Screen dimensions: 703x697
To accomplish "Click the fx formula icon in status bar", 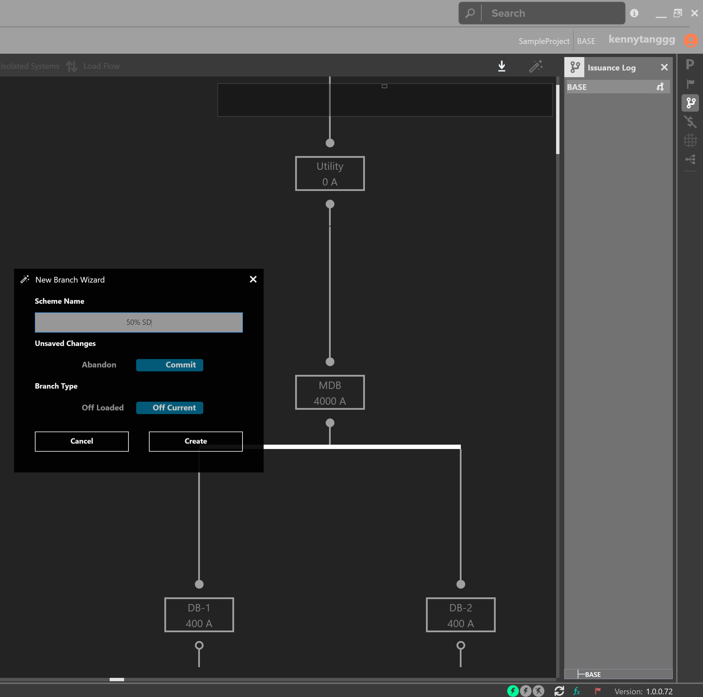I will (x=577, y=691).
